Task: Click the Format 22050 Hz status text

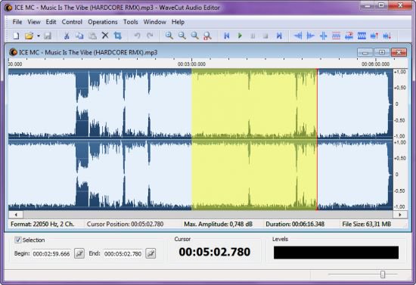Action: pos(42,225)
